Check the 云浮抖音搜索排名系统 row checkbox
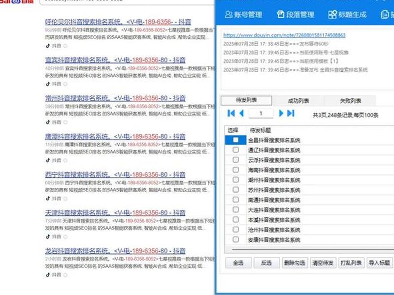 [x=236, y=160]
